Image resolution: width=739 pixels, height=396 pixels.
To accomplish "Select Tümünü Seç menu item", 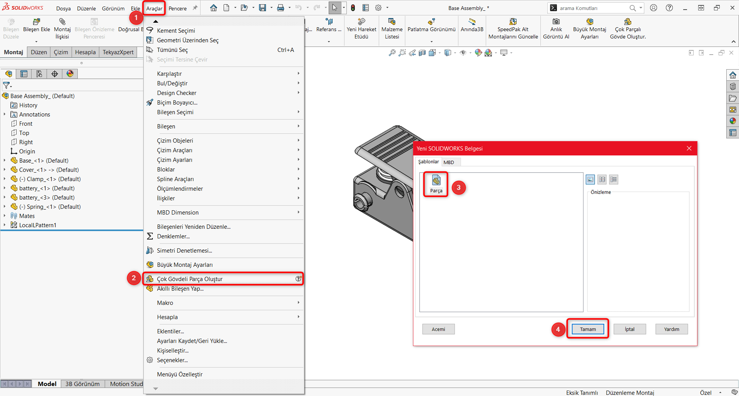I will [224, 50].
